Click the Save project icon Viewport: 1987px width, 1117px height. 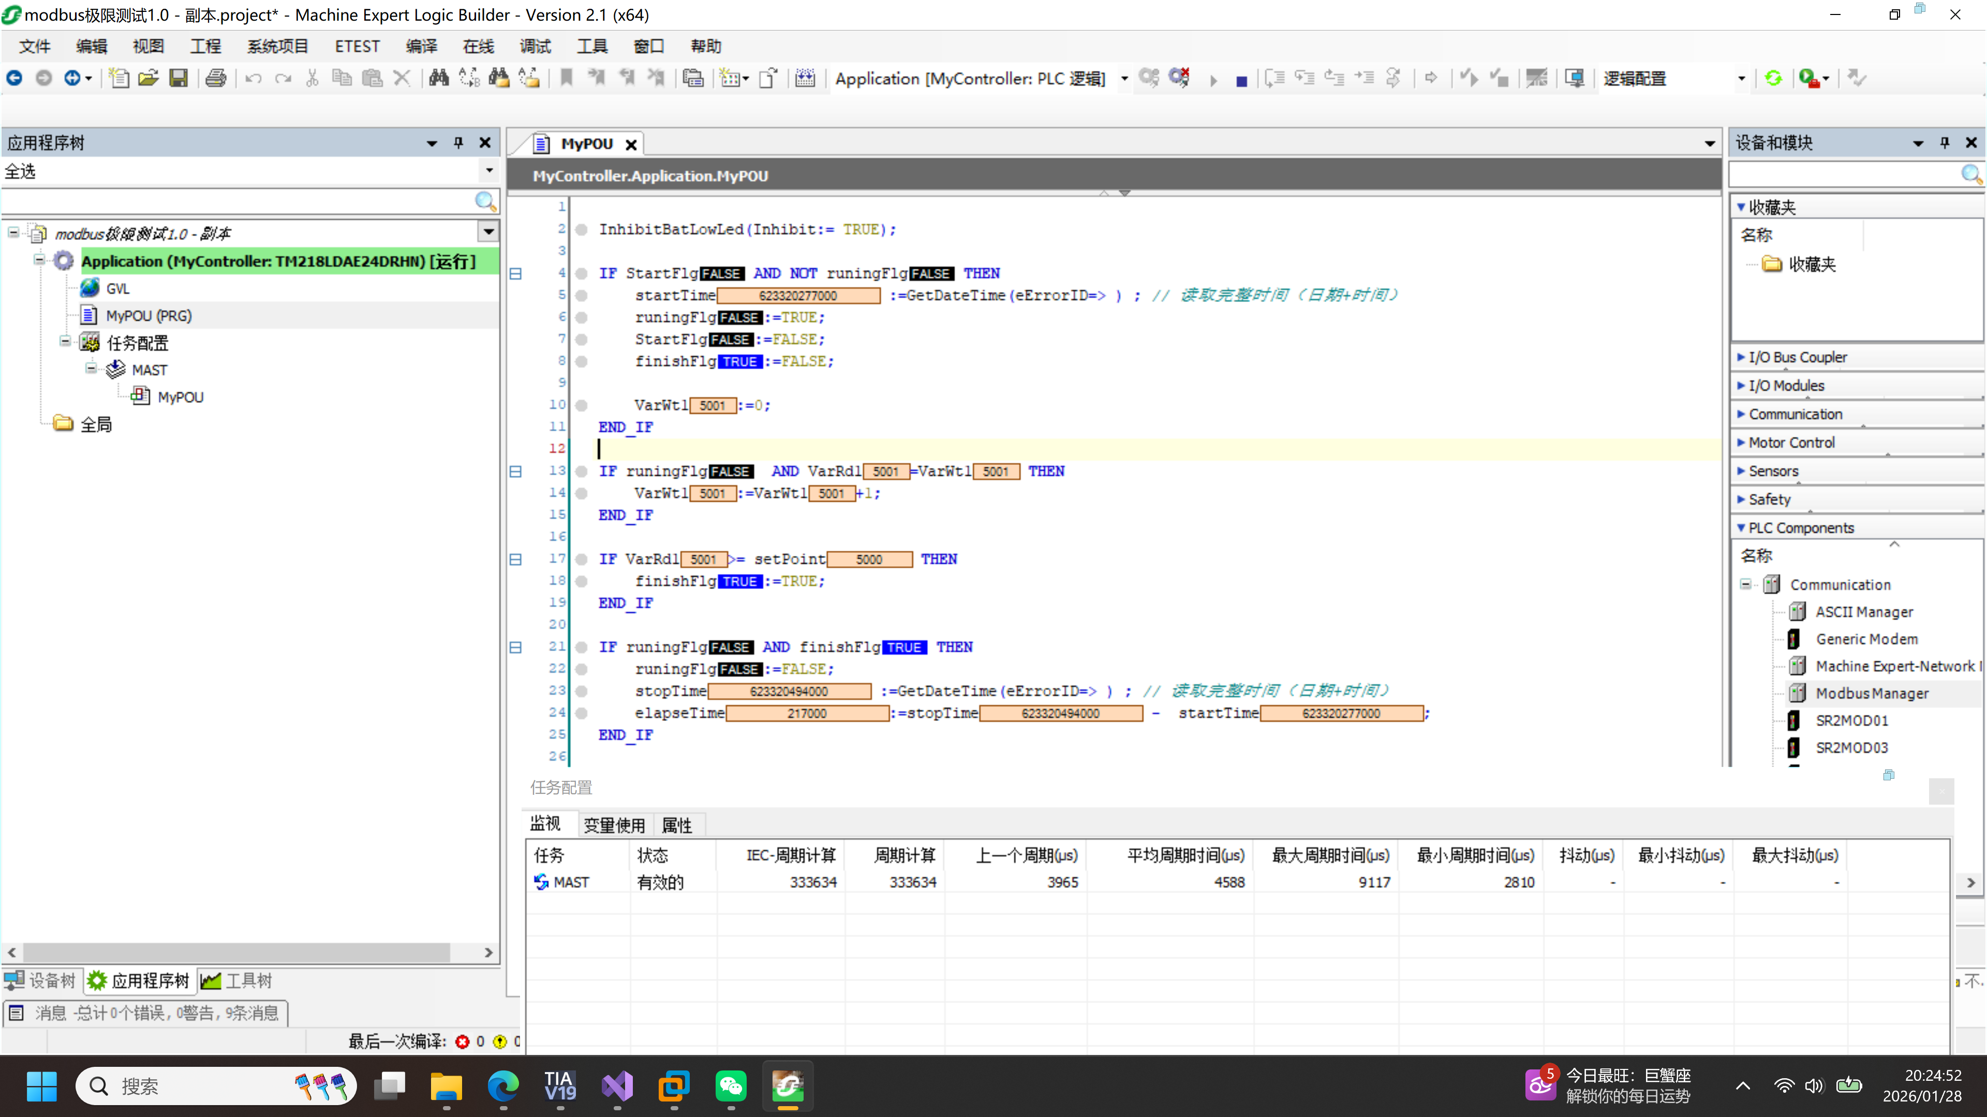tap(178, 79)
